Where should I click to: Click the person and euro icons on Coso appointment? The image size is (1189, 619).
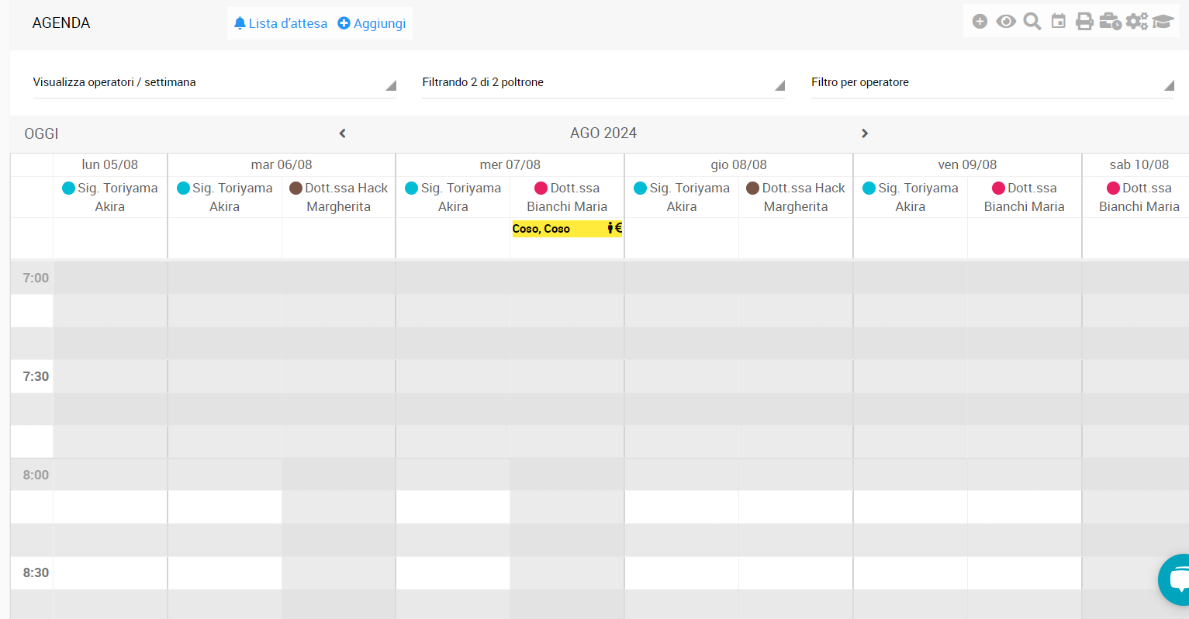click(614, 228)
